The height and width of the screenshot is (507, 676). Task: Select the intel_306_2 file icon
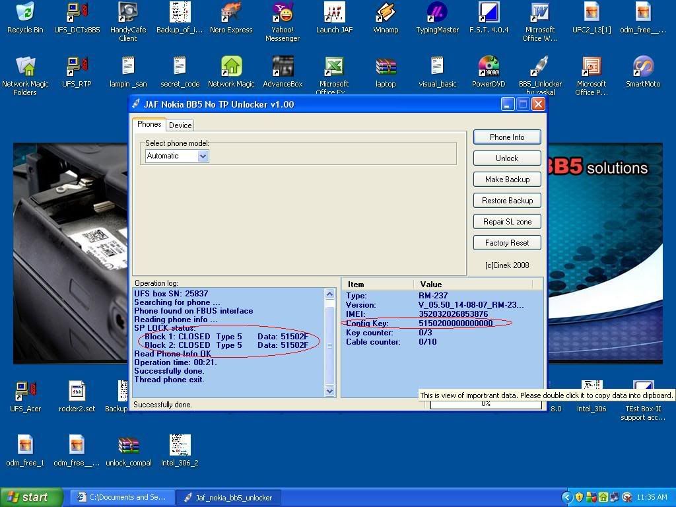180,452
